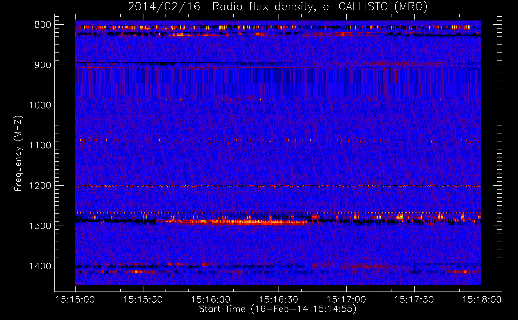Image resolution: width=518 pixels, height=320 pixels.
Task: Click the thin dotted orange line at 1200 MHz
Action: tap(279, 186)
